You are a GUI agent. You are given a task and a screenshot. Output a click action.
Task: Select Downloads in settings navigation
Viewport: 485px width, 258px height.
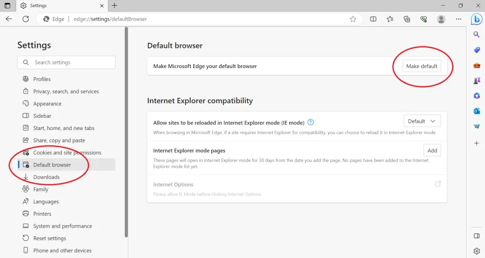click(46, 177)
